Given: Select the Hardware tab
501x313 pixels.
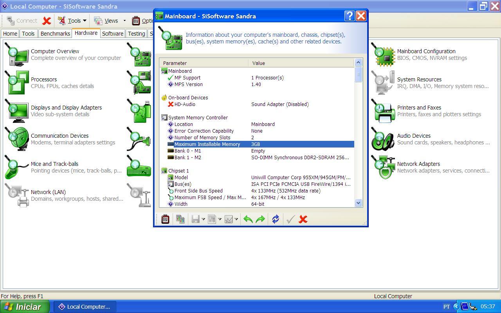Looking at the screenshot, I should pyautogui.click(x=86, y=33).
